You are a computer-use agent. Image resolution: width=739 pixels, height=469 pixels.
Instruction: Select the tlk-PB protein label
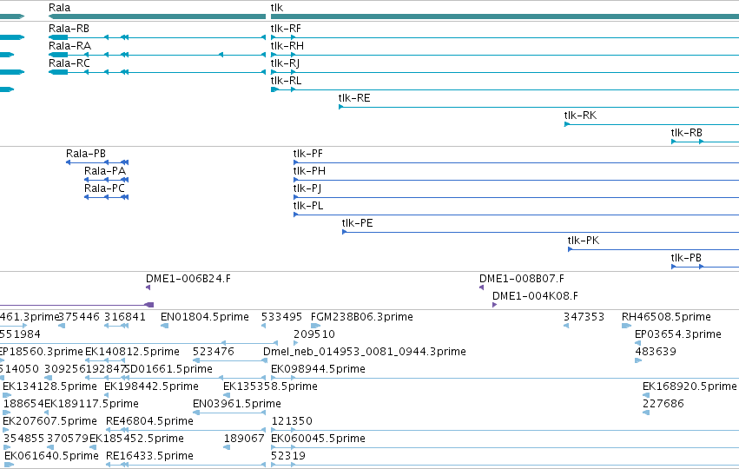[686, 258]
